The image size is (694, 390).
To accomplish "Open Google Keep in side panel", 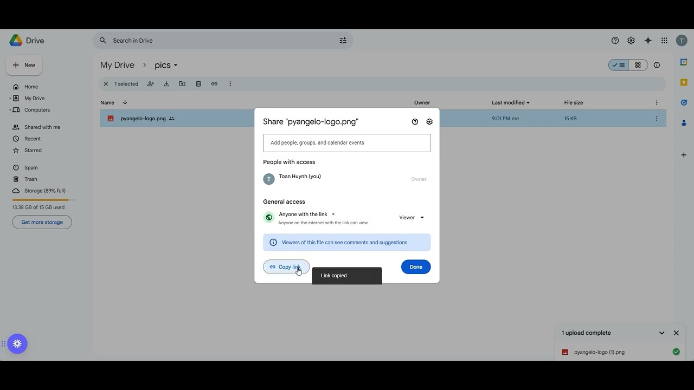I will pos(684,82).
